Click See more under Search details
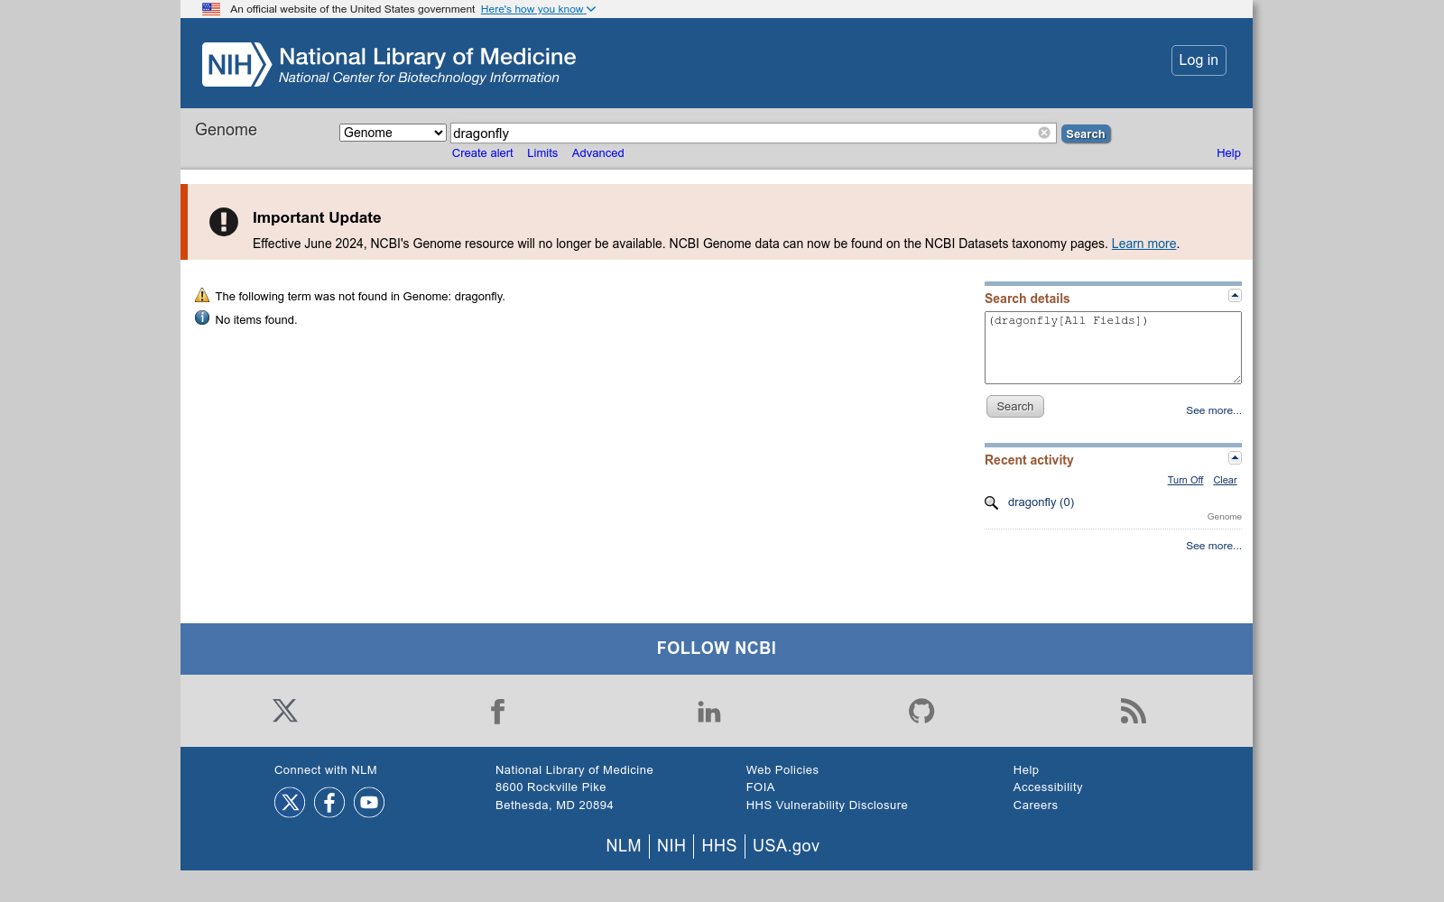The image size is (1444, 902). coord(1214,410)
